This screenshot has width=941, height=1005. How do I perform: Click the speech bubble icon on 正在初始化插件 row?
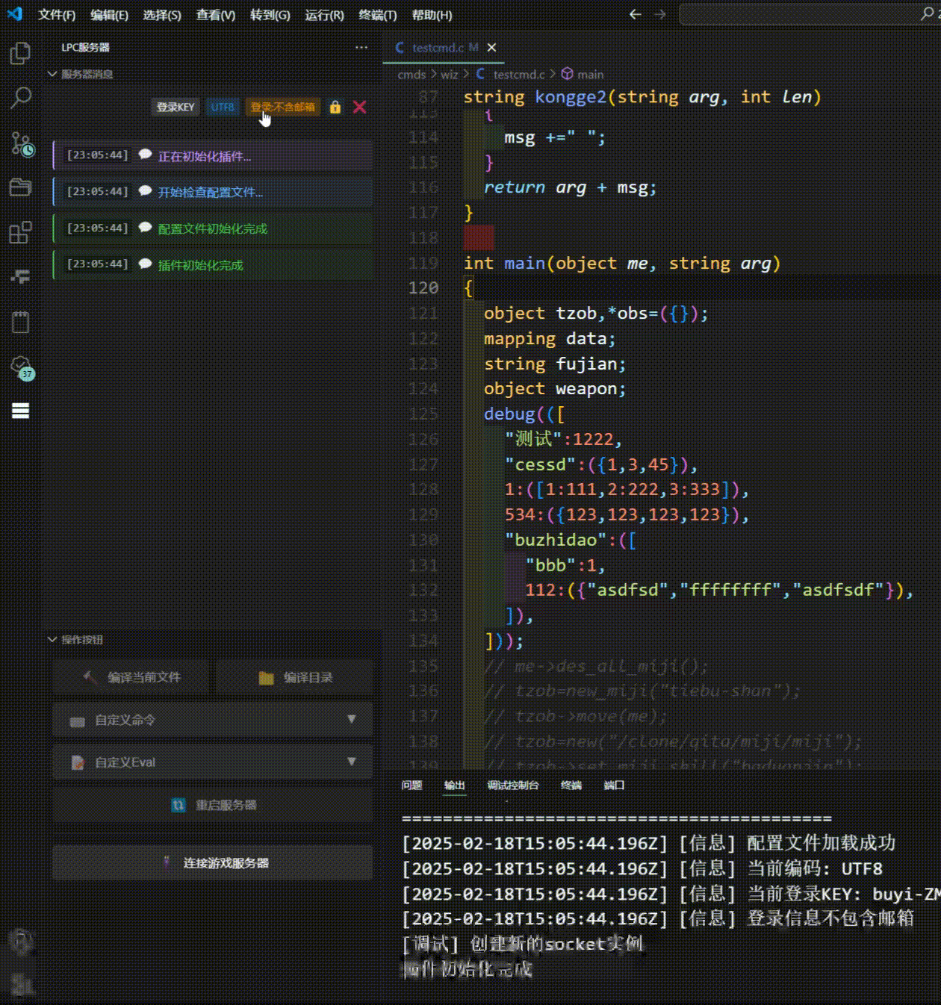coord(146,155)
